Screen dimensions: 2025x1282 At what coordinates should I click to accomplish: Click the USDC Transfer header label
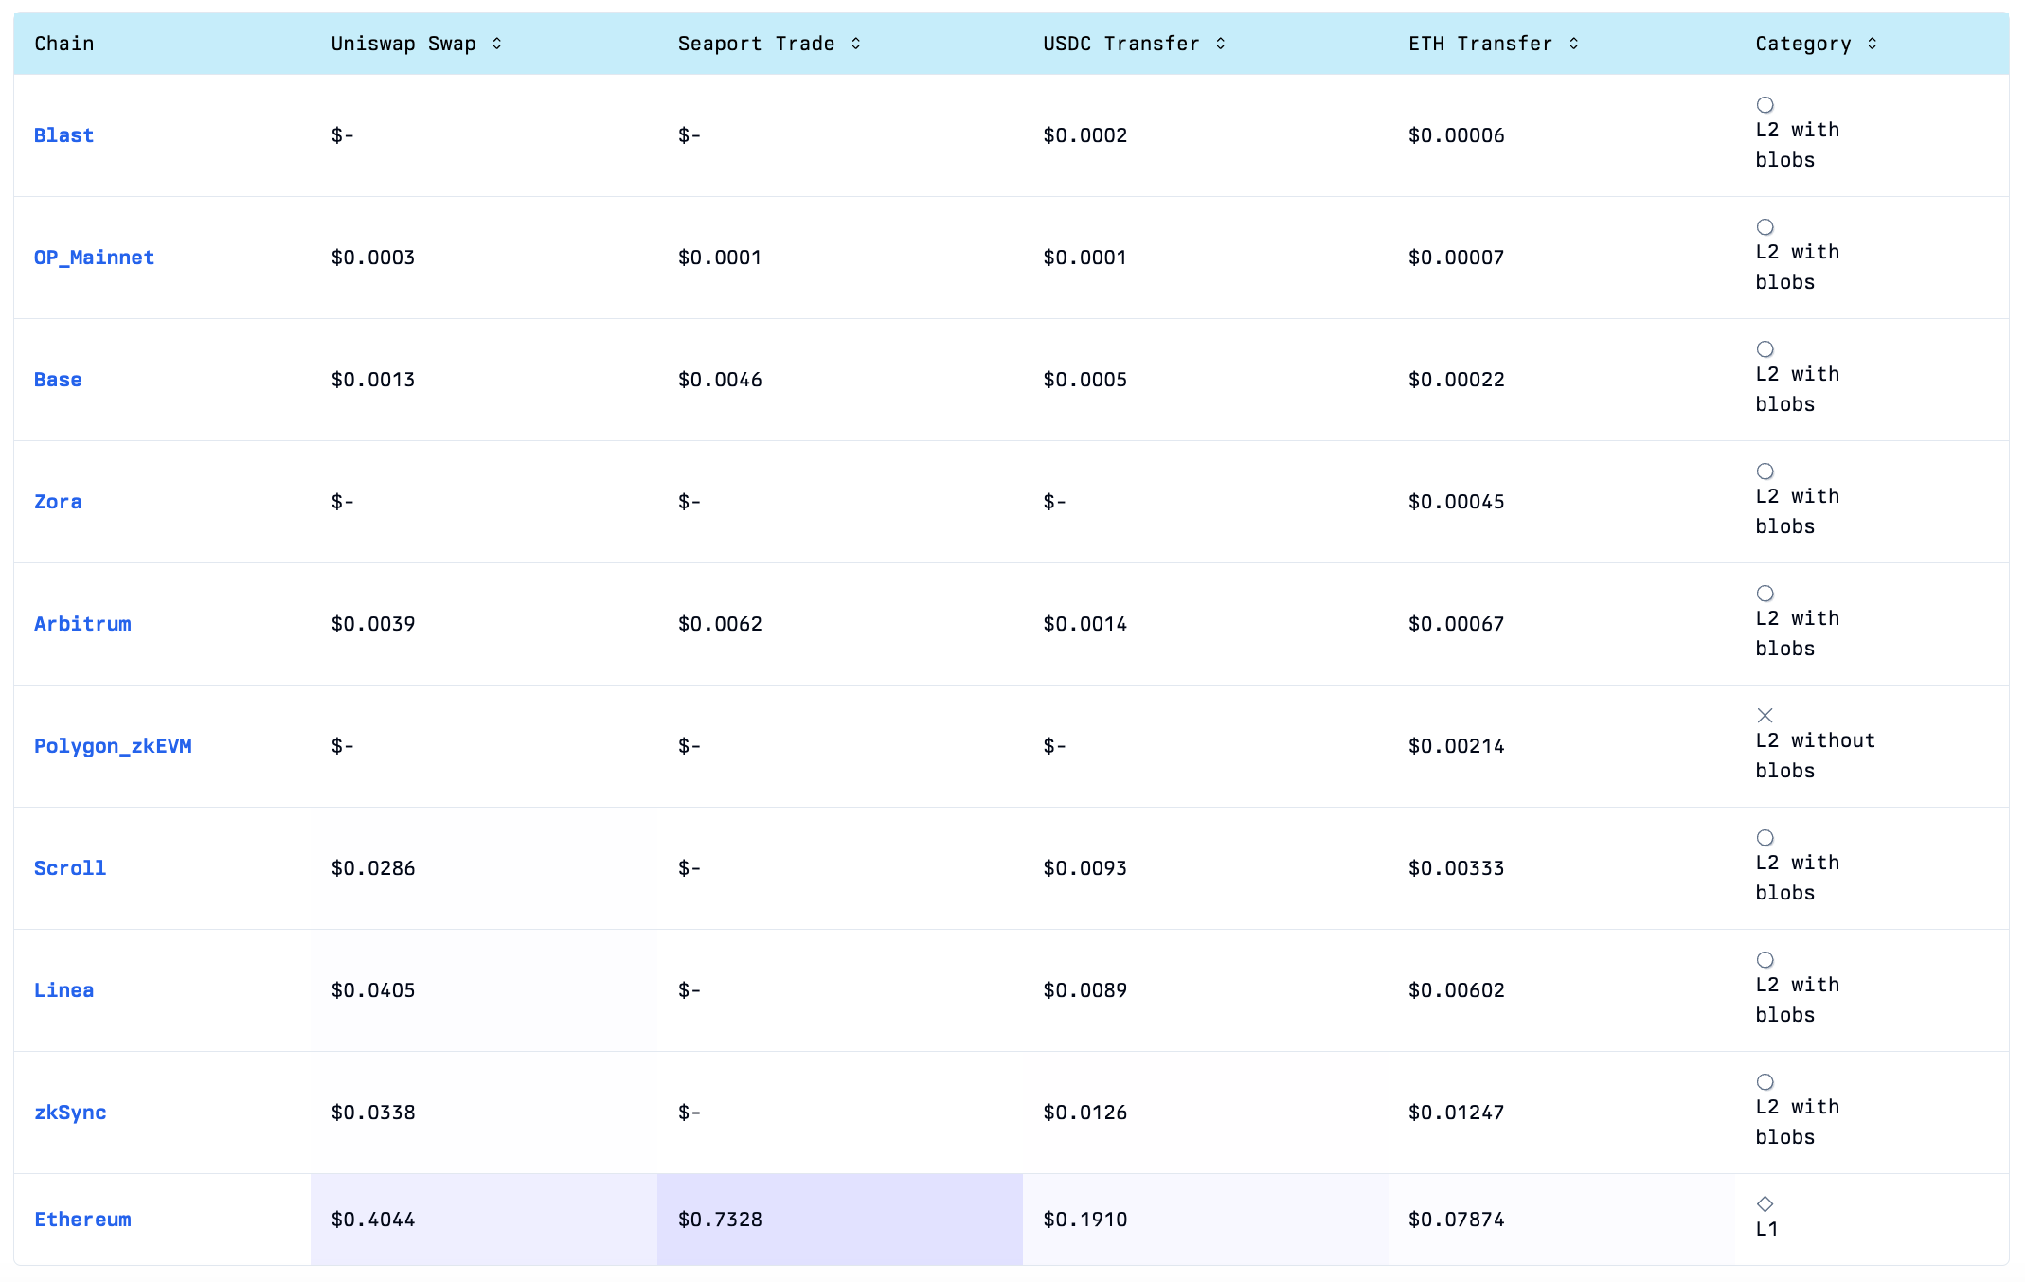pos(1120,44)
